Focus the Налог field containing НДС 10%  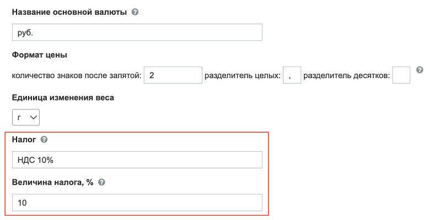(137, 159)
